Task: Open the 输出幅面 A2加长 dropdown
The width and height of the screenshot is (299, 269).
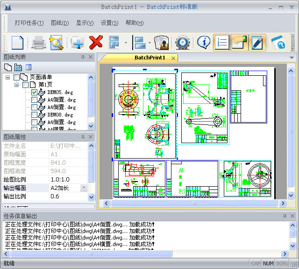Action: click(84, 188)
